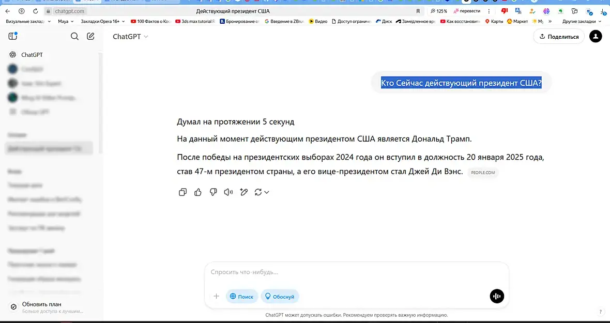Click the Поделиться share button
Screen dimensions: 610x323
[x=559, y=37]
